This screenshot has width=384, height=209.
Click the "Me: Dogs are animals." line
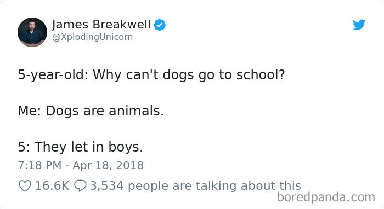pos(91,111)
